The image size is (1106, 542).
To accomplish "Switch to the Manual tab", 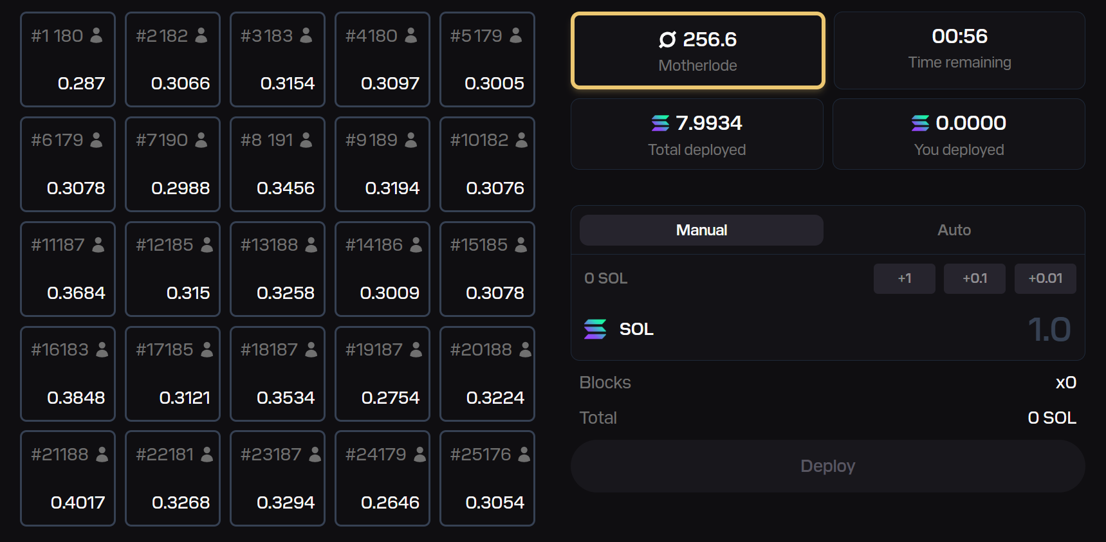I will 701,230.
